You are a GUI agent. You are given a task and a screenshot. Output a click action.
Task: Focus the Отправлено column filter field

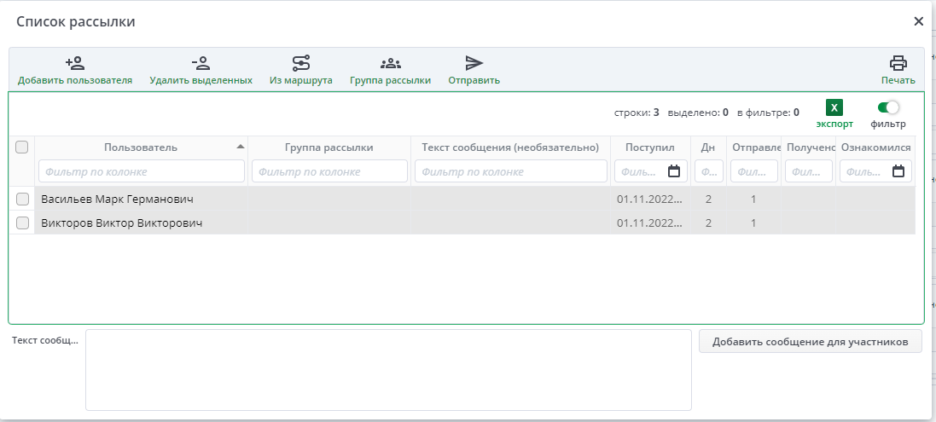pyautogui.click(x=754, y=171)
